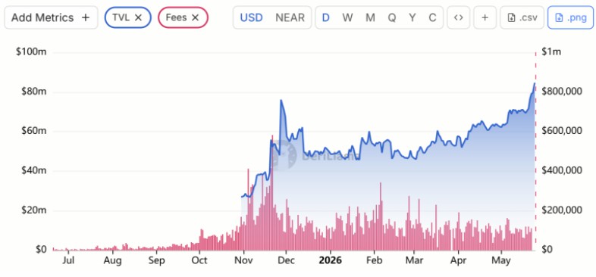
Task: Click TVL peak near December on chart
Action: 281,100
